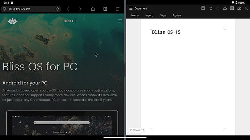This screenshot has width=250, height=140.
Task: Save the document with the floppy icon
Action: [203, 8]
